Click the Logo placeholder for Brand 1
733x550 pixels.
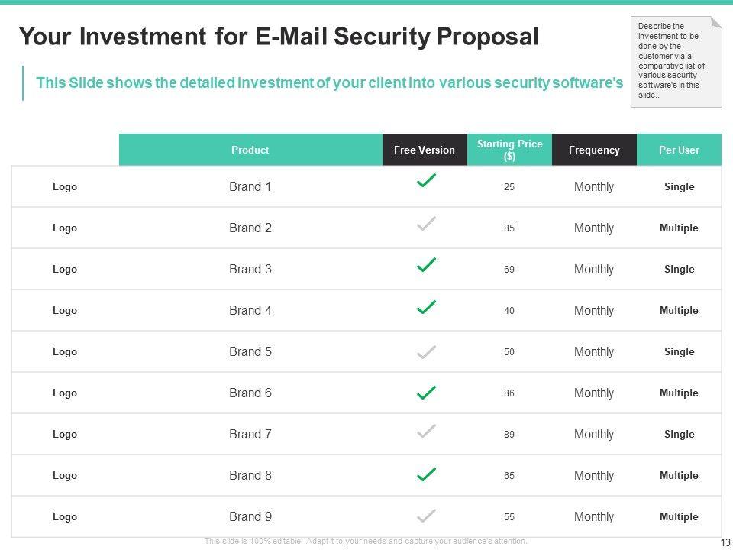coord(65,186)
